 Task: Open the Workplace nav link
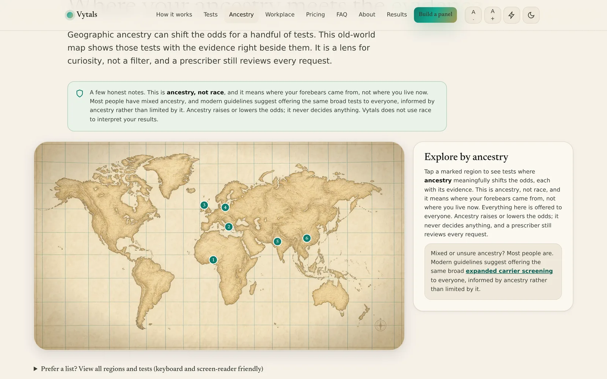(x=280, y=14)
